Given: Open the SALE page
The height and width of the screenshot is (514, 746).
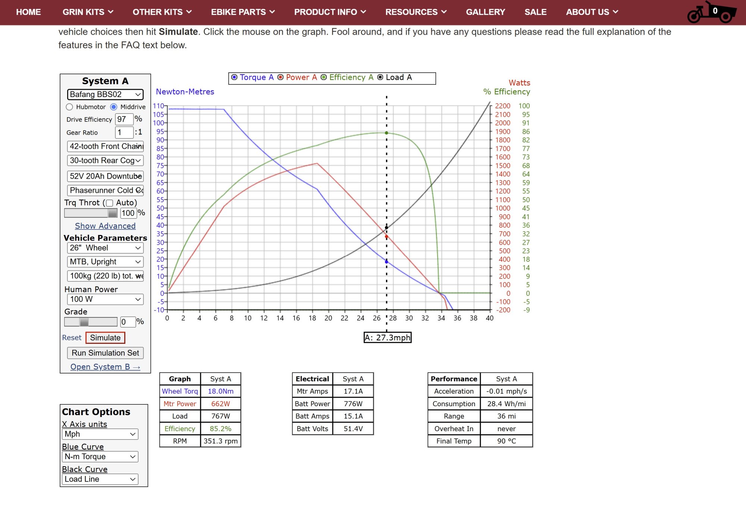Looking at the screenshot, I should pos(535,12).
